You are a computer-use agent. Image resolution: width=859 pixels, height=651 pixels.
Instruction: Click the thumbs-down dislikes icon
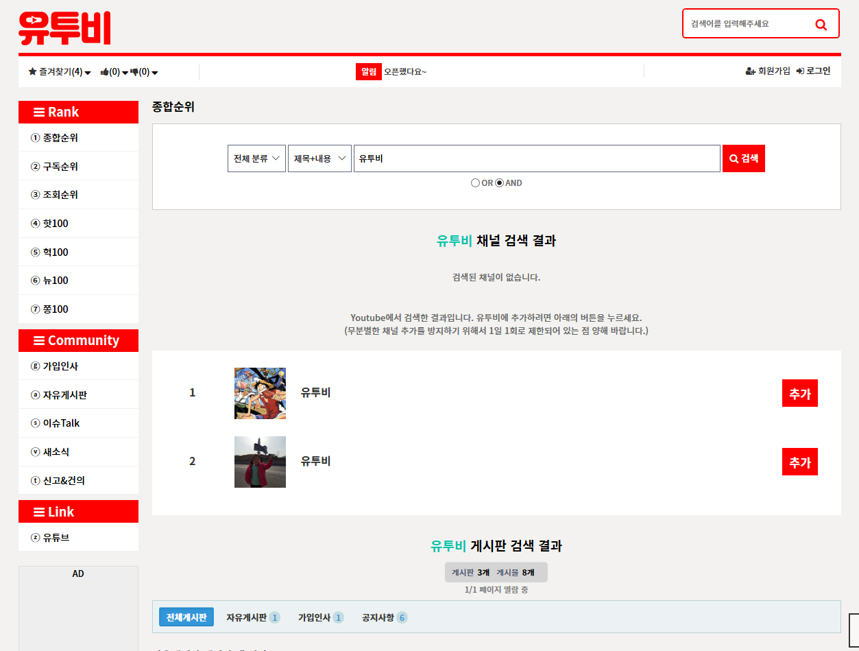tap(134, 71)
